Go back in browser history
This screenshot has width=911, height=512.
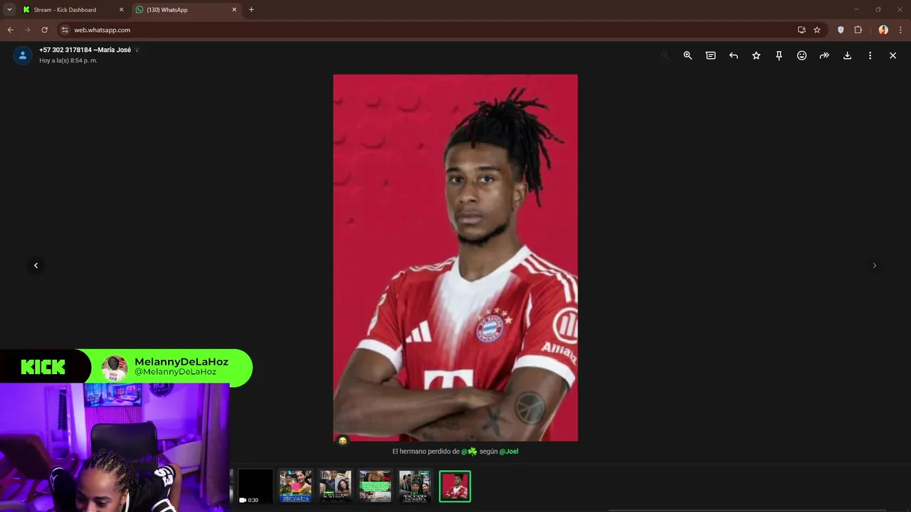click(x=10, y=30)
